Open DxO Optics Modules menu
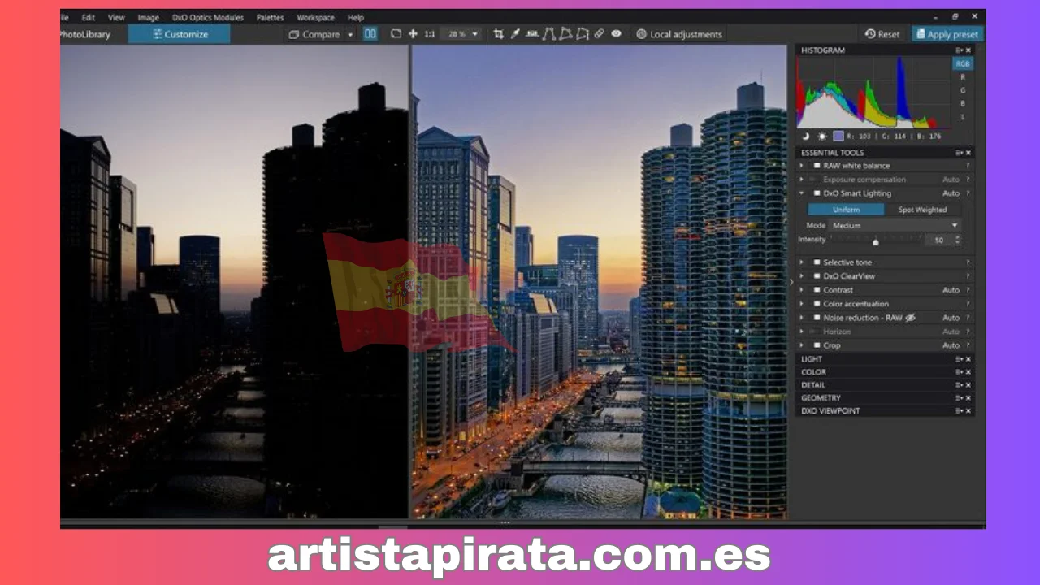The height and width of the screenshot is (585, 1040). 208,17
